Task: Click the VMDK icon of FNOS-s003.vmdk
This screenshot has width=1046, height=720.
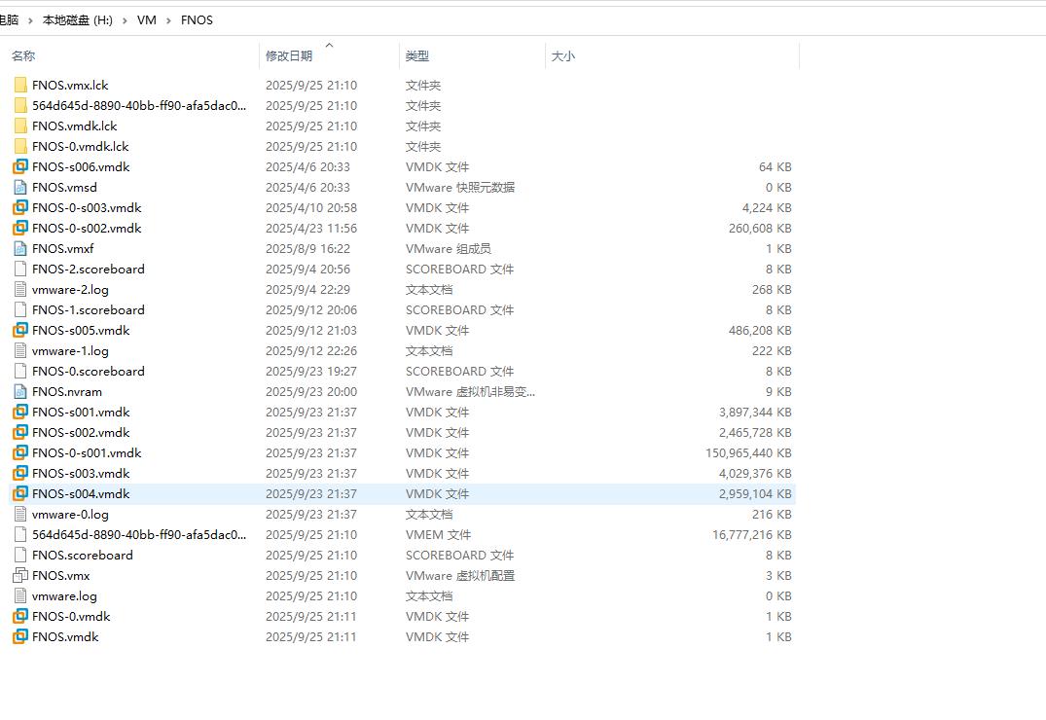Action: pyautogui.click(x=20, y=473)
